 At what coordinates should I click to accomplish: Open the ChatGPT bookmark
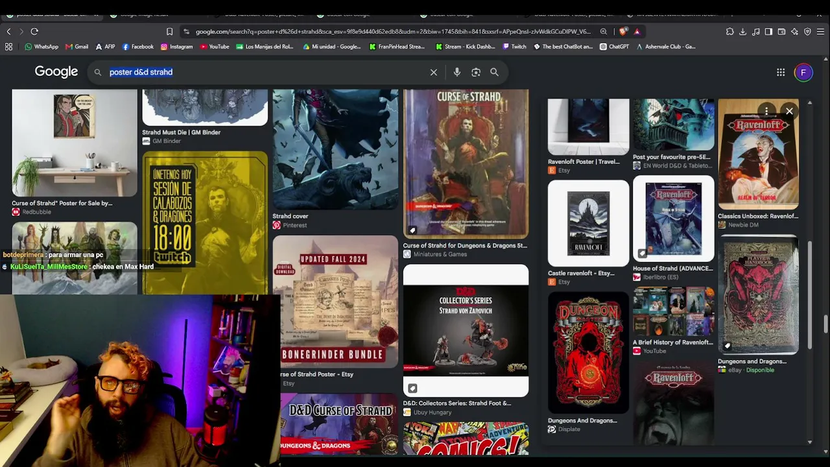tap(614, 47)
